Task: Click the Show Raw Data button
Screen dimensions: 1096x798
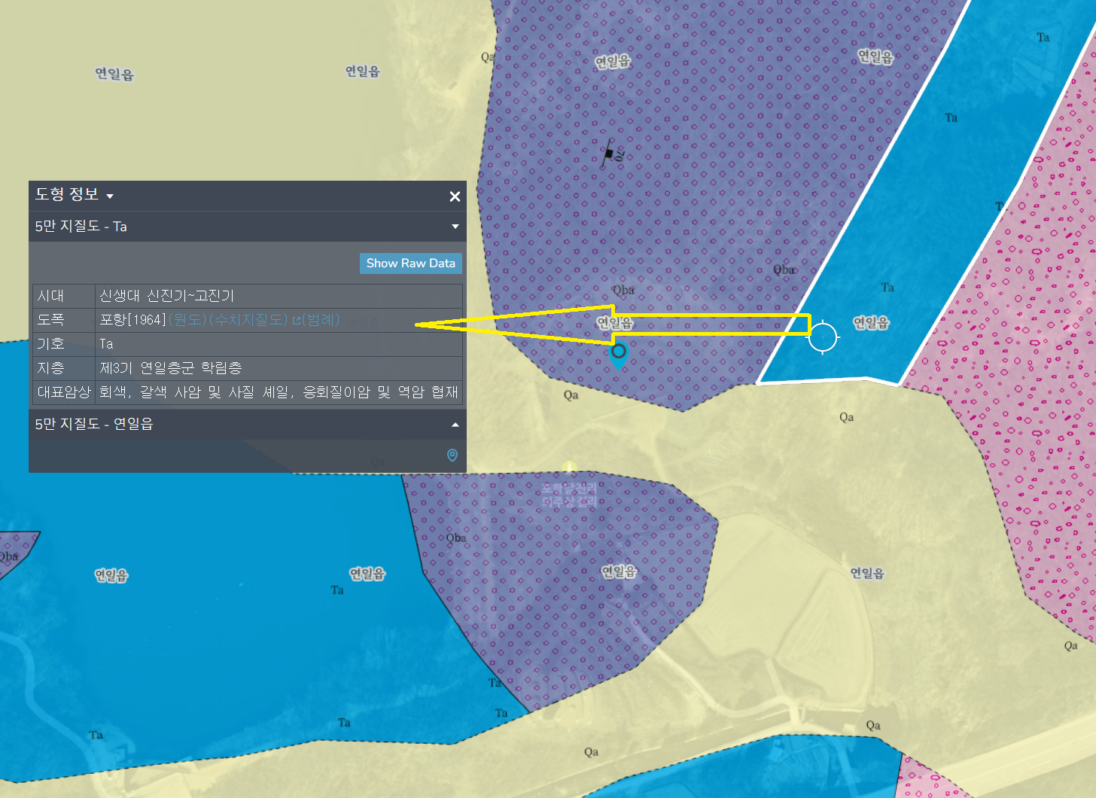Action: click(x=410, y=263)
